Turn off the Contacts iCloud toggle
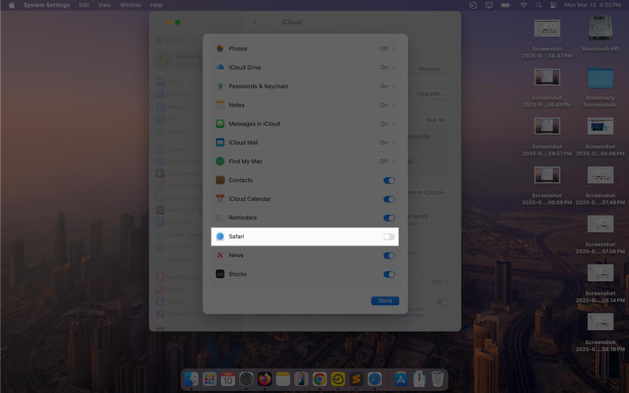 [389, 180]
